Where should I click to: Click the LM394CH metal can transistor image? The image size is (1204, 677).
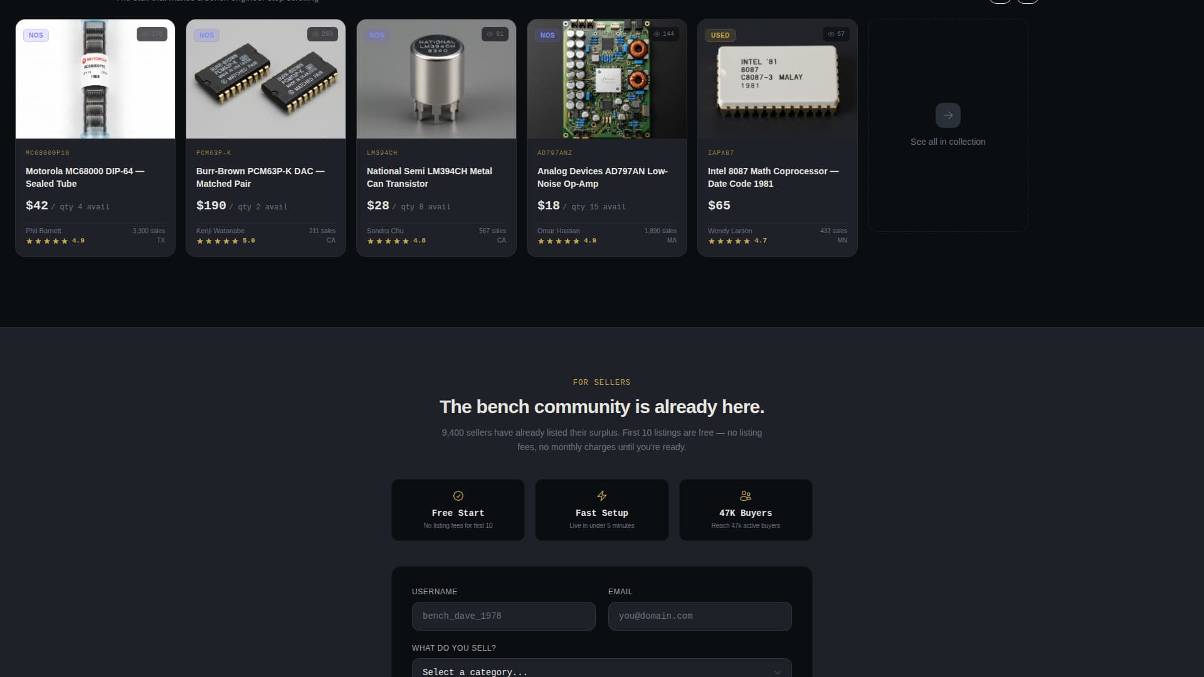[436, 79]
